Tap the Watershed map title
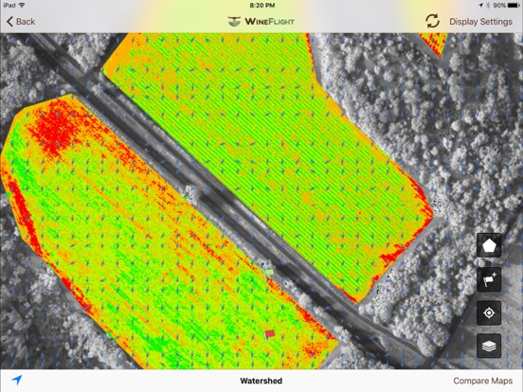 [x=261, y=381]
